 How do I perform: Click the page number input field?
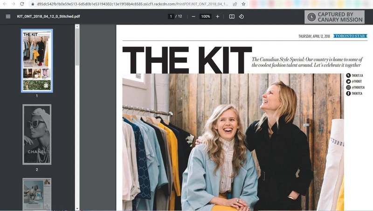(x=171, y=16)
